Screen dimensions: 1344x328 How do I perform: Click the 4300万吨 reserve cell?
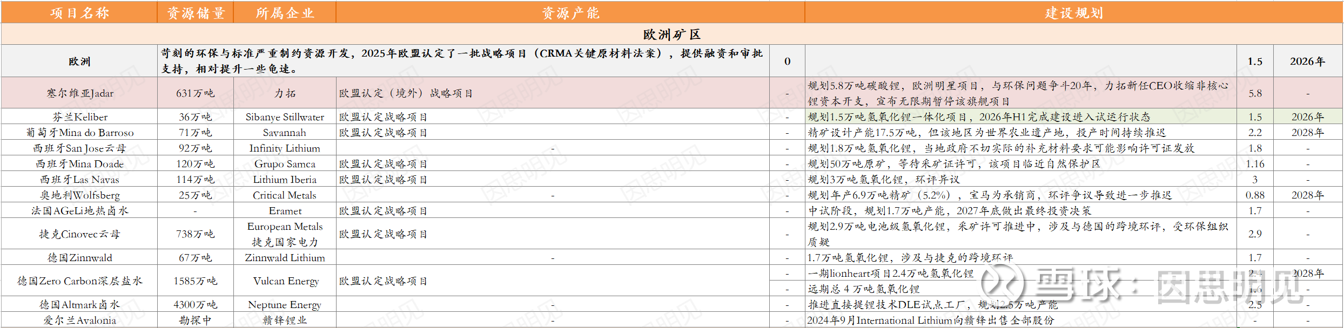[195, 304]
